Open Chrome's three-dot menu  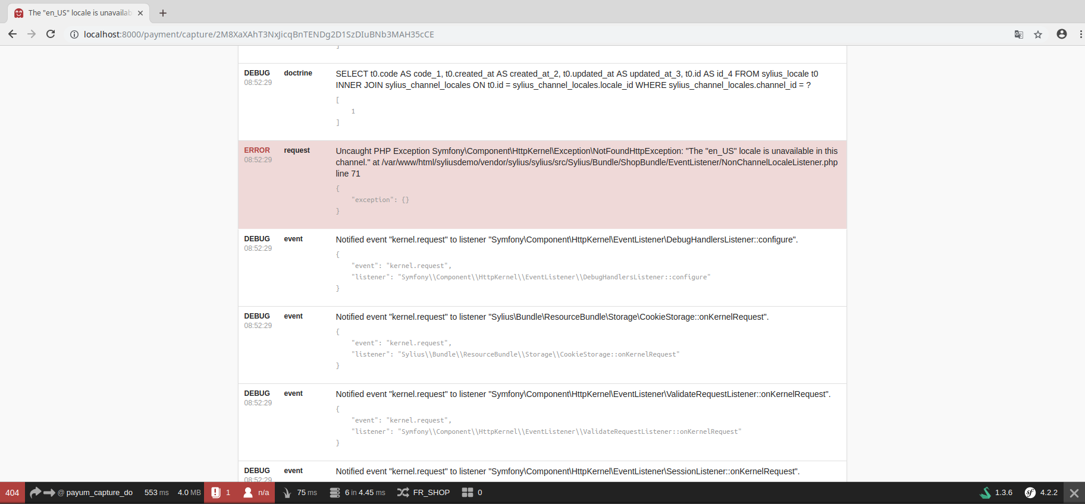[1081, 34]
